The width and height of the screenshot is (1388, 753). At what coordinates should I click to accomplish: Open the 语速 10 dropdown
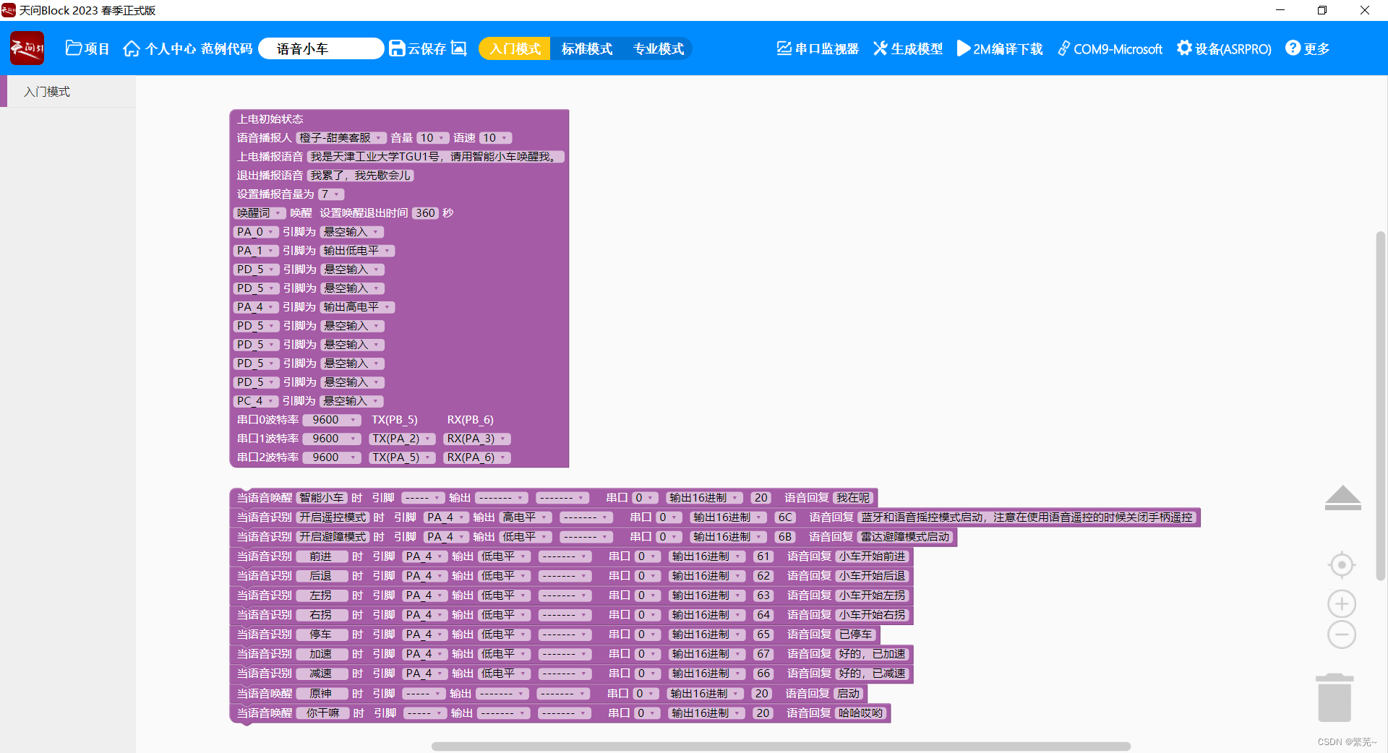pos(495,138)
